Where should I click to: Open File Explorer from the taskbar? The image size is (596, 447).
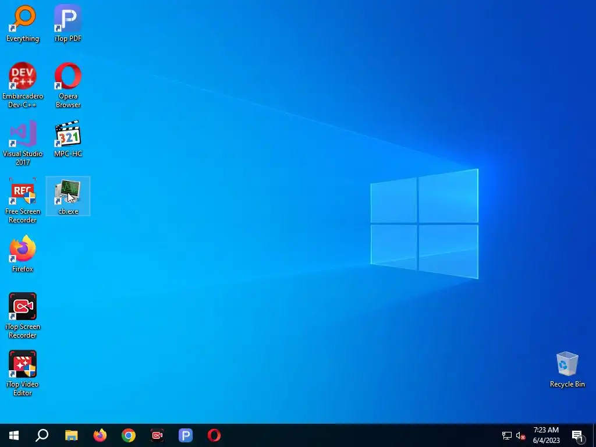pyautogui.click(x=71, y=435)
